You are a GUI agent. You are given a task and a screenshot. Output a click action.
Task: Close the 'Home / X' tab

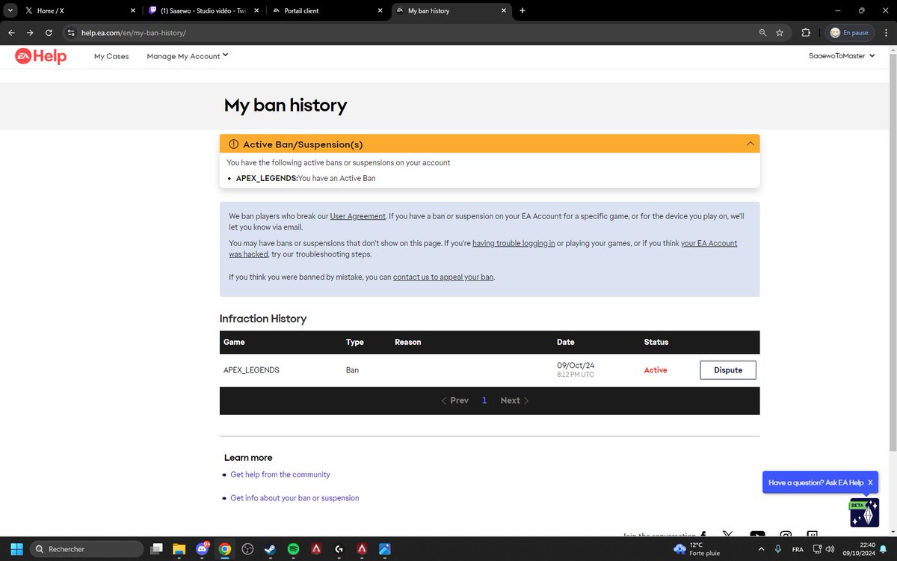133,11
